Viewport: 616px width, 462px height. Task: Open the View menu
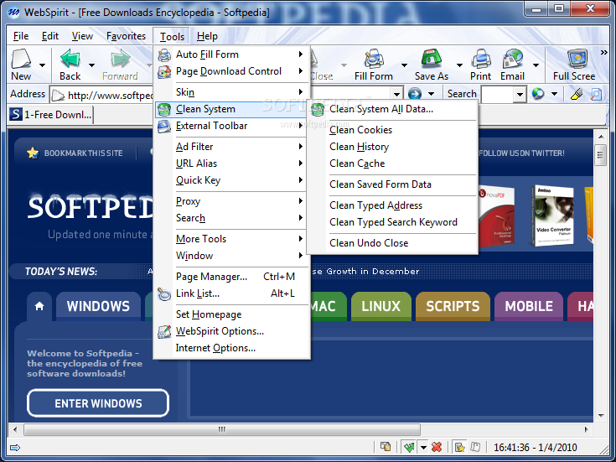click(82, 36)
